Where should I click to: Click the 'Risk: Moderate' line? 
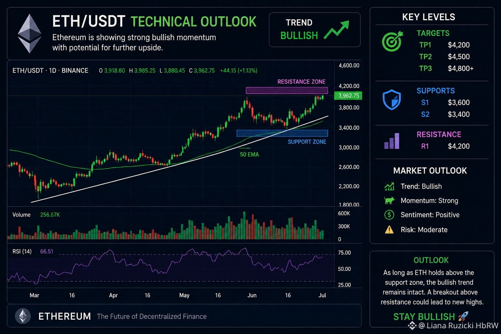pos(424,230)
